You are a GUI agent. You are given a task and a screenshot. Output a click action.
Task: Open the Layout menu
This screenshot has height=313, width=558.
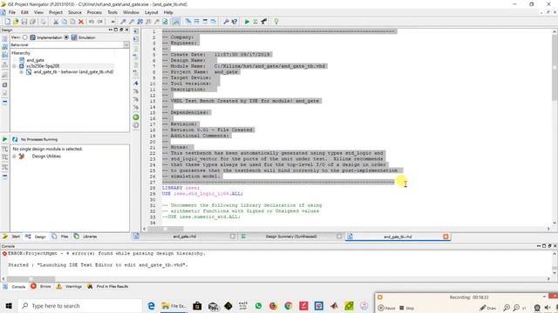point(151,12)
